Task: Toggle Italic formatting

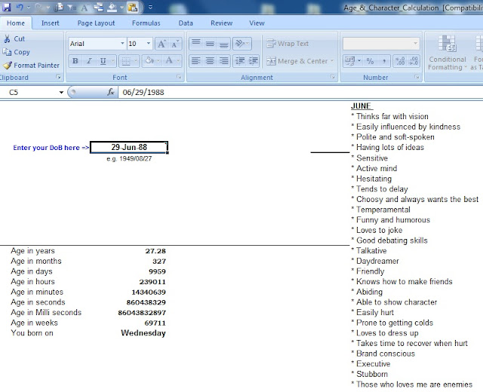Action: pos(89,61)
